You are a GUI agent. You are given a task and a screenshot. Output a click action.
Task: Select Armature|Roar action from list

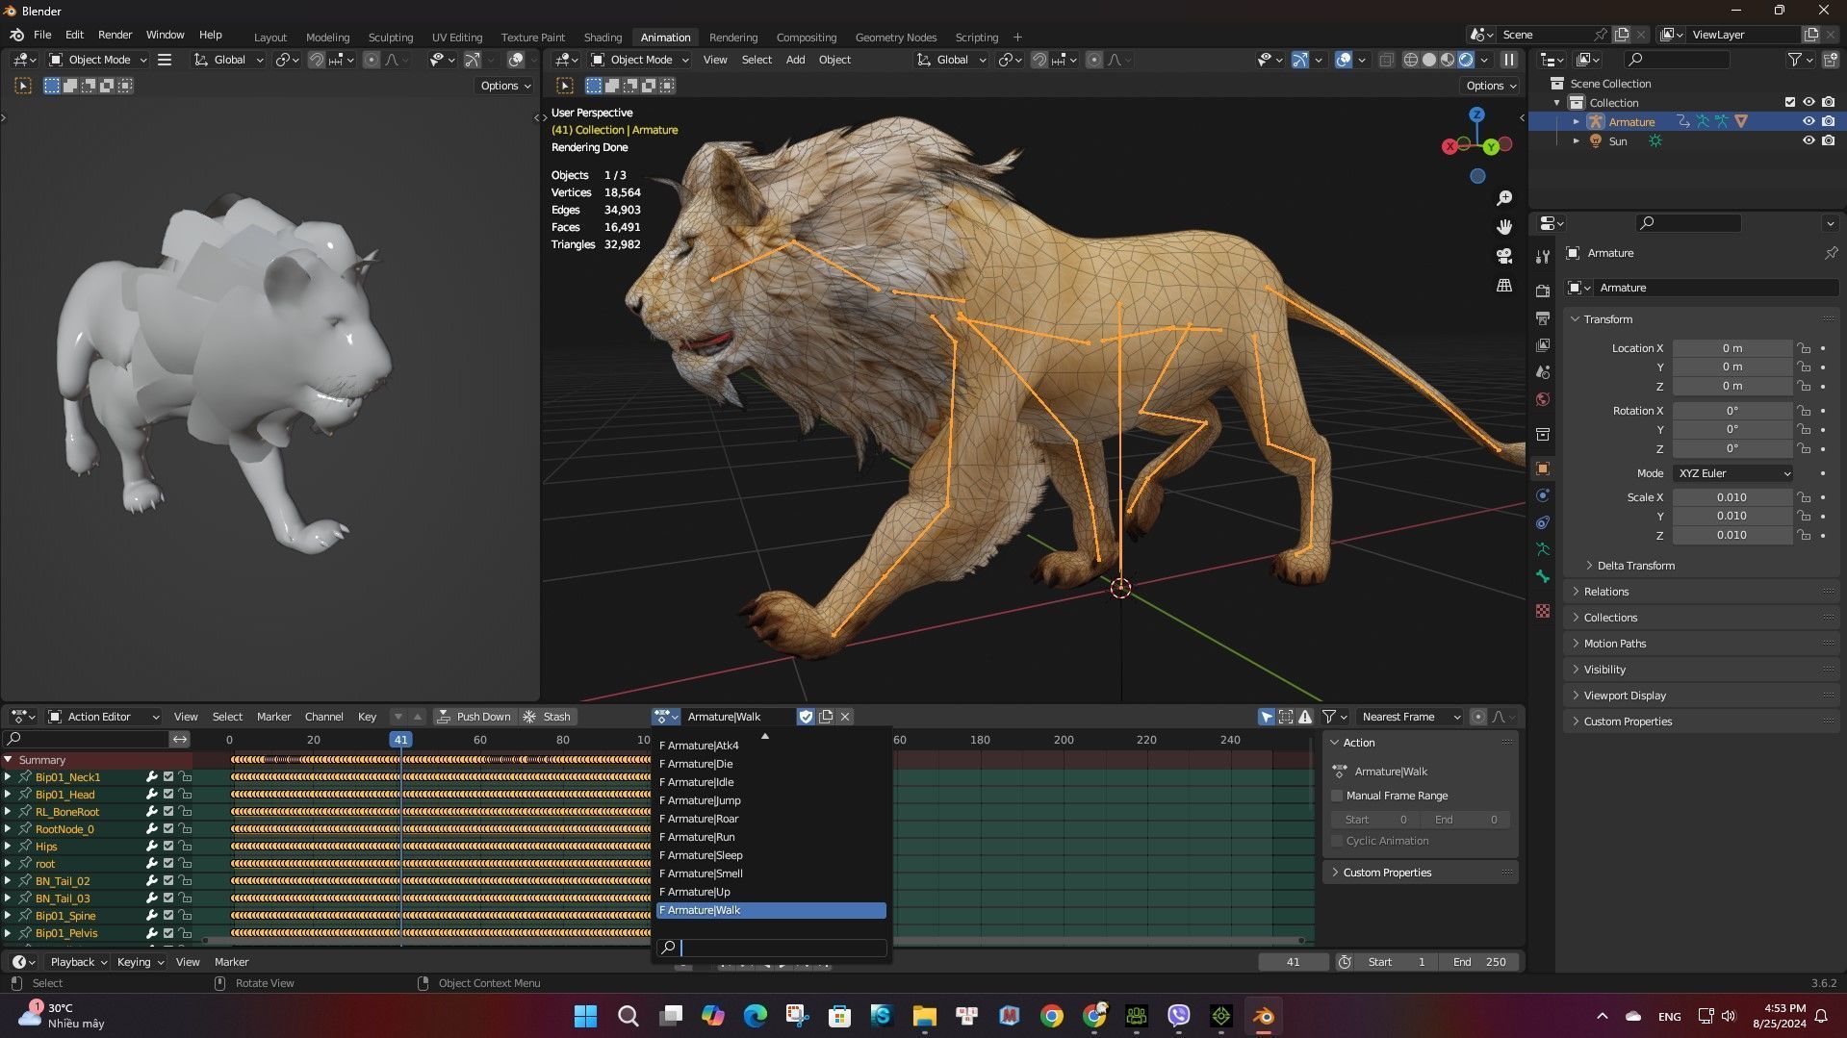pyautogui.click(x=771, y=819)
